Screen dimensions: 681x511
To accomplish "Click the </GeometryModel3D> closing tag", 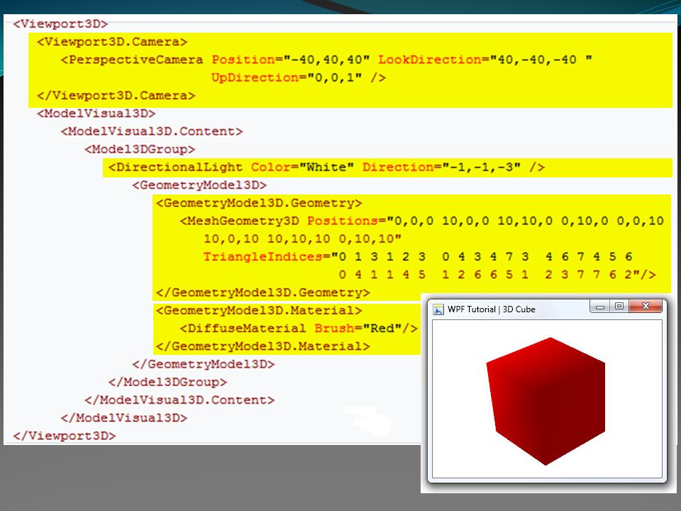I will pos(204,364).
